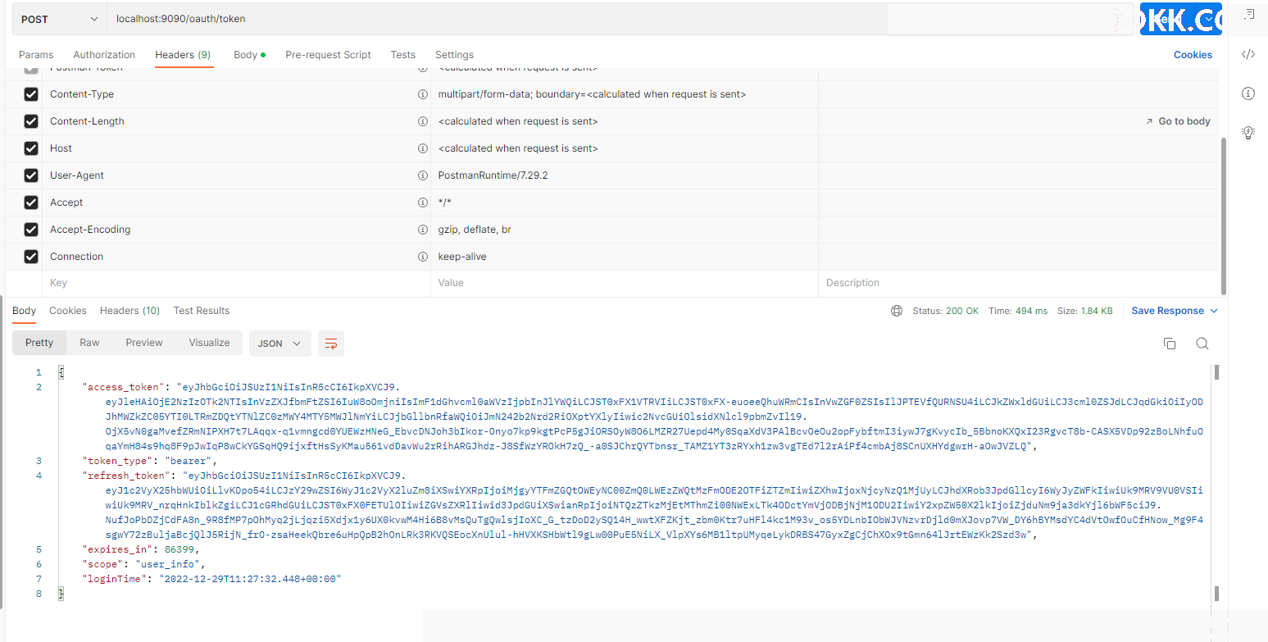Click the blue Cookies link at top right
This screenshot has width=1268, height=642.
click(1193, 55)
